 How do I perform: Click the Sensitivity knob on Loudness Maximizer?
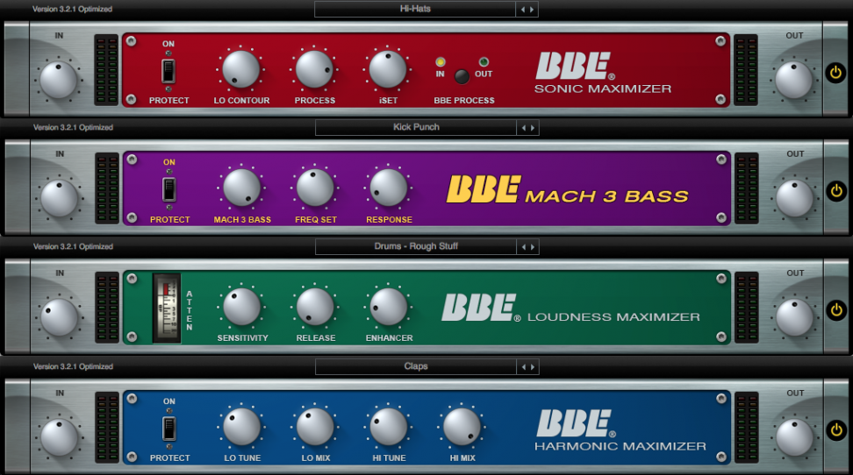tap(241, 307)
